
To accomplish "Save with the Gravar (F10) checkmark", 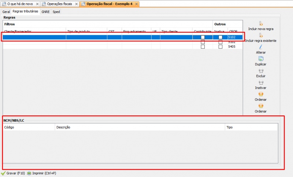I will click(x=3, y=173).
